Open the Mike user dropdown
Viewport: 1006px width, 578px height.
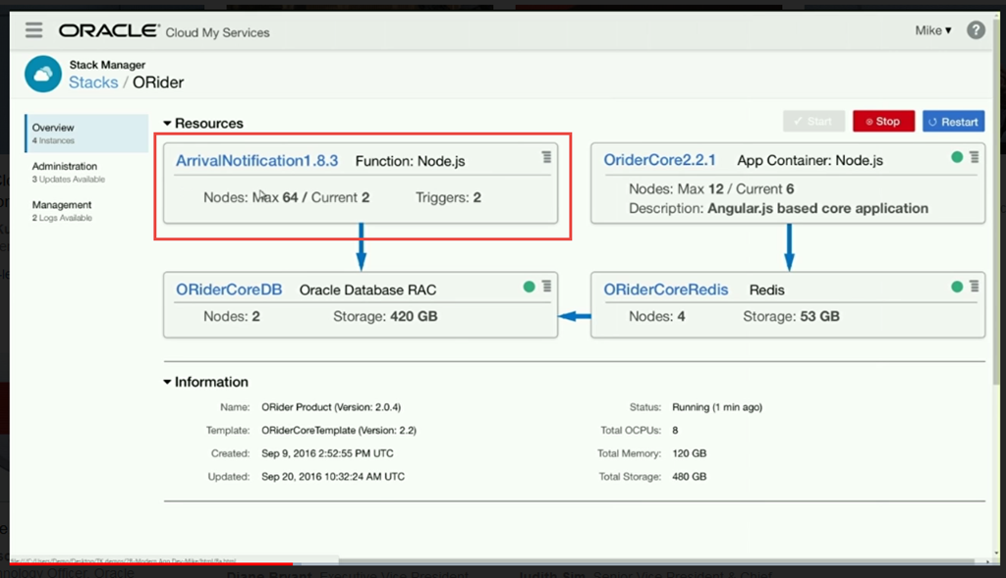point(933,30)
